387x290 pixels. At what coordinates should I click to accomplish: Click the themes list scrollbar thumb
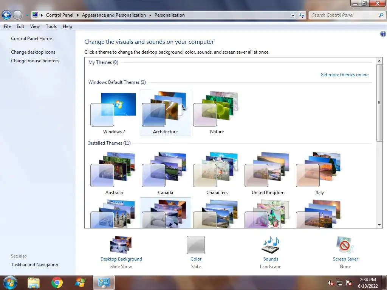tap(379, 103)
